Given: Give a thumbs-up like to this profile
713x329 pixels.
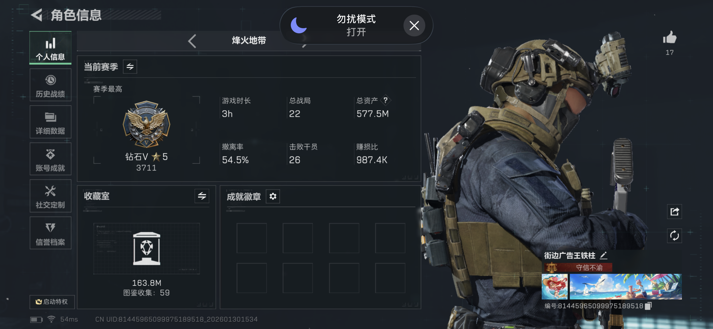Looking at the screenshot, I should coord(669,37).
